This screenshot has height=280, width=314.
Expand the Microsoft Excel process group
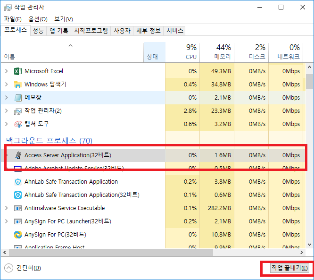click(7, 71)
